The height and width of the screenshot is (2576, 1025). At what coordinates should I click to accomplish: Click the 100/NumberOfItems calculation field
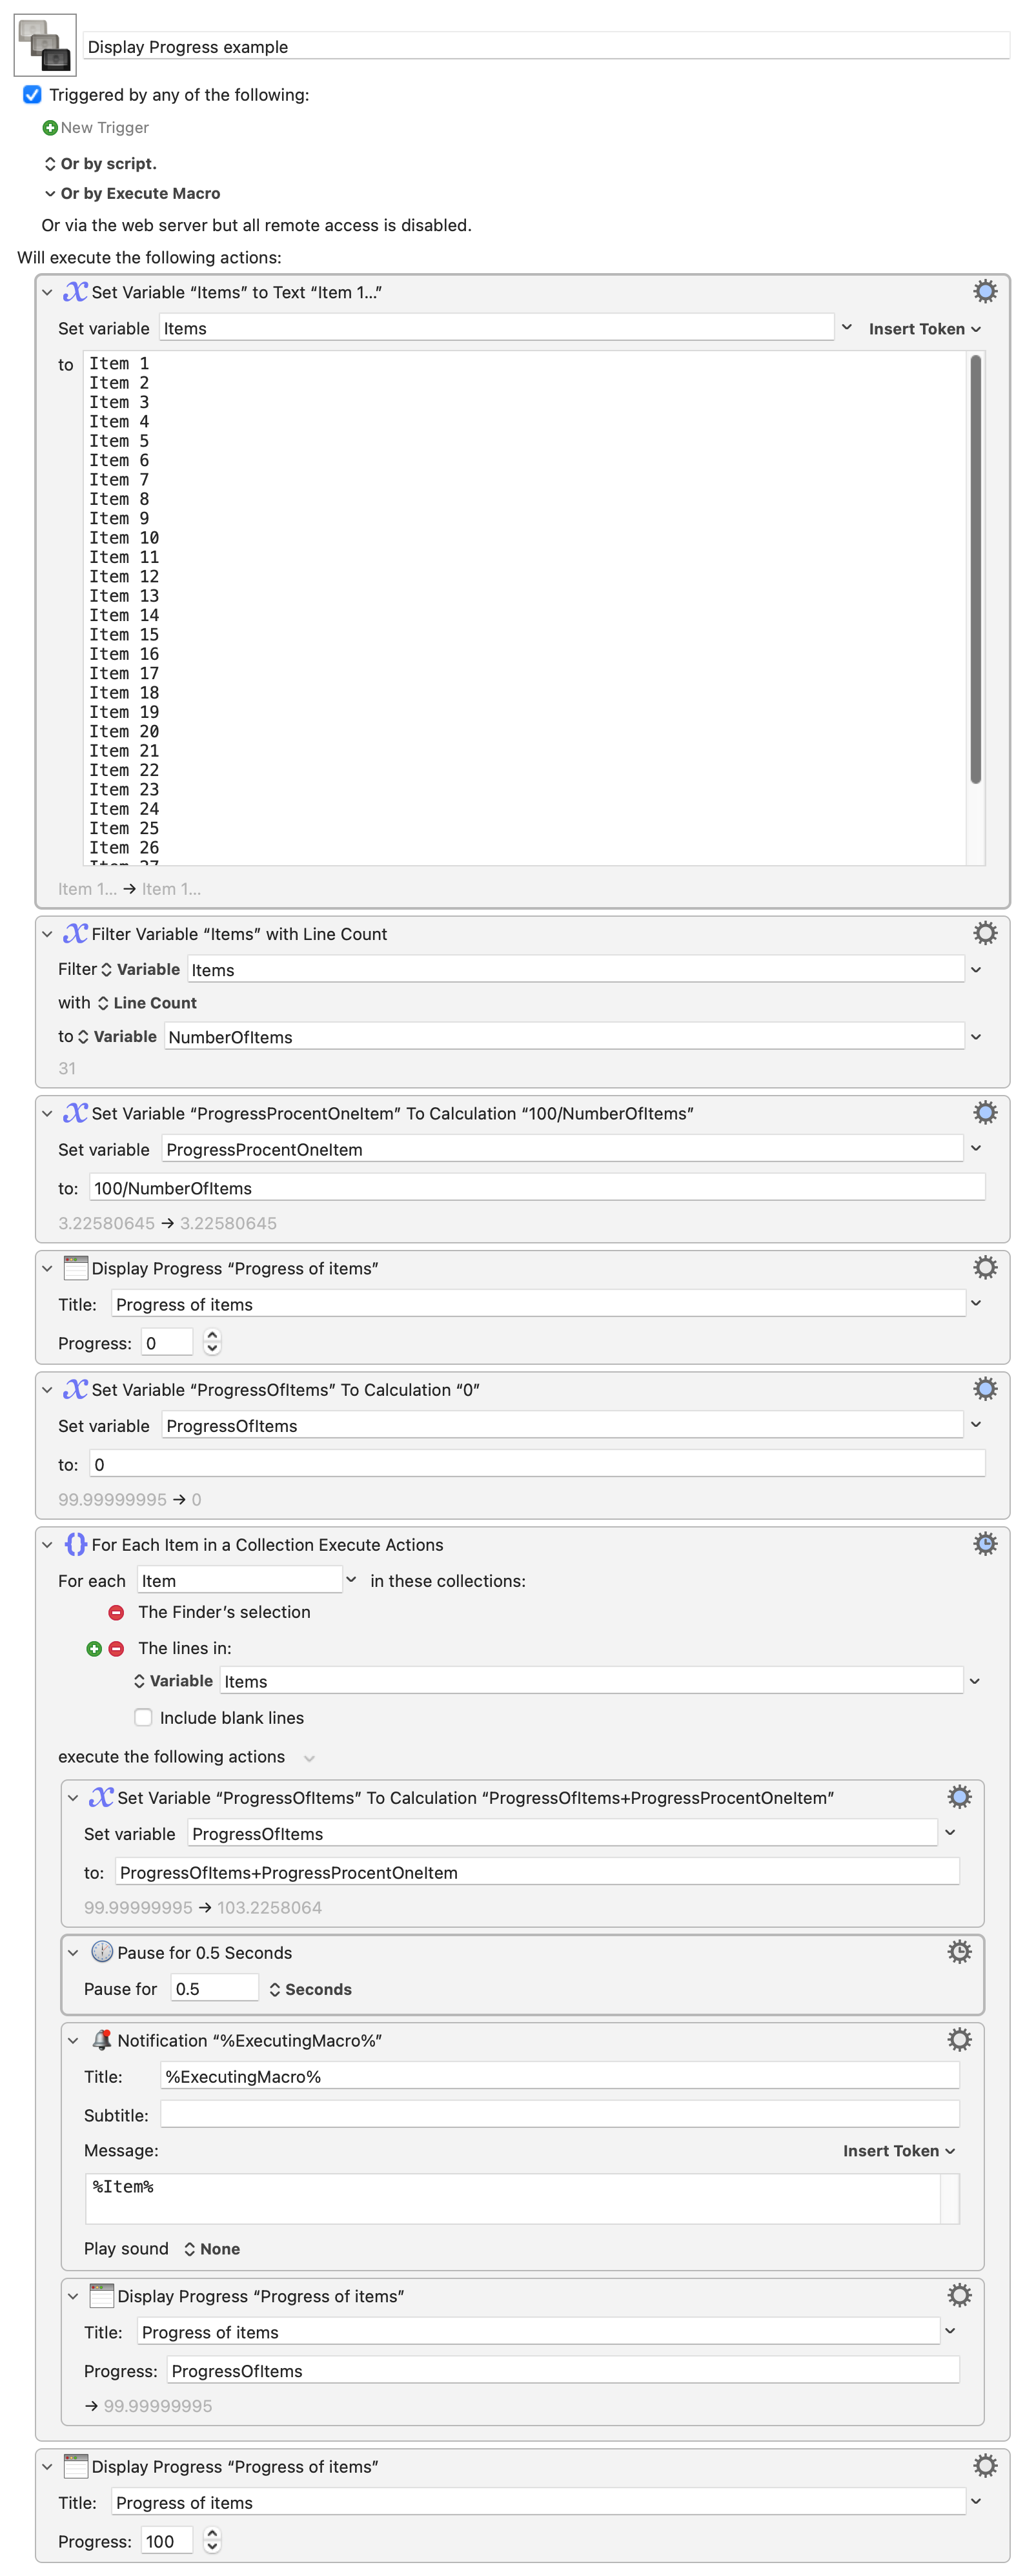[537, 1187]
